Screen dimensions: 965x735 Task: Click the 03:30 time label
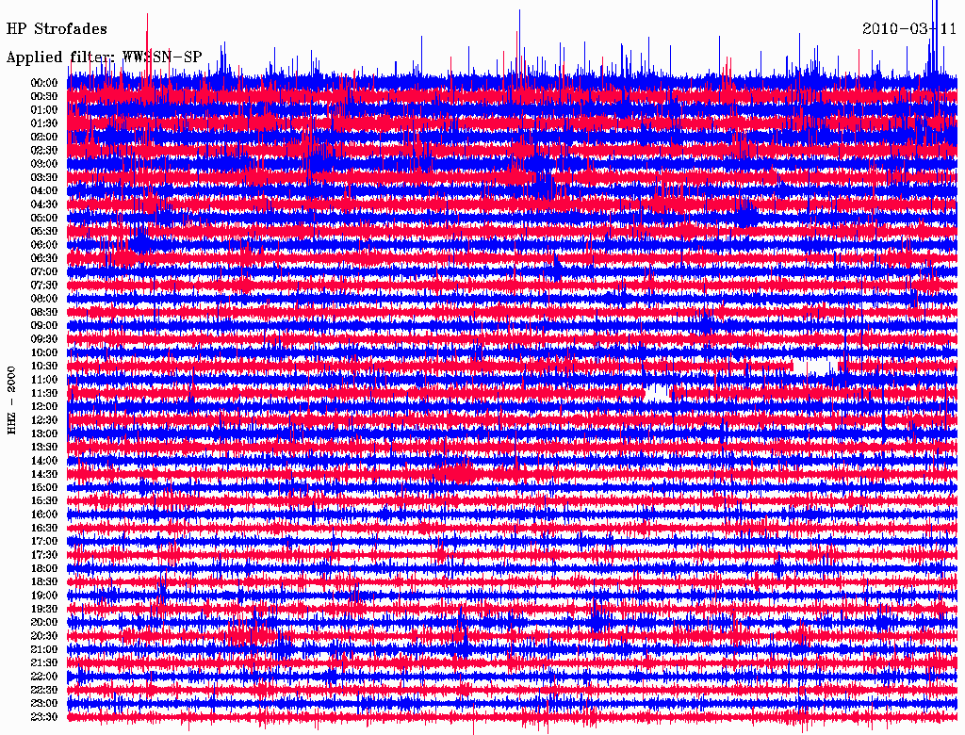point(44,177)
